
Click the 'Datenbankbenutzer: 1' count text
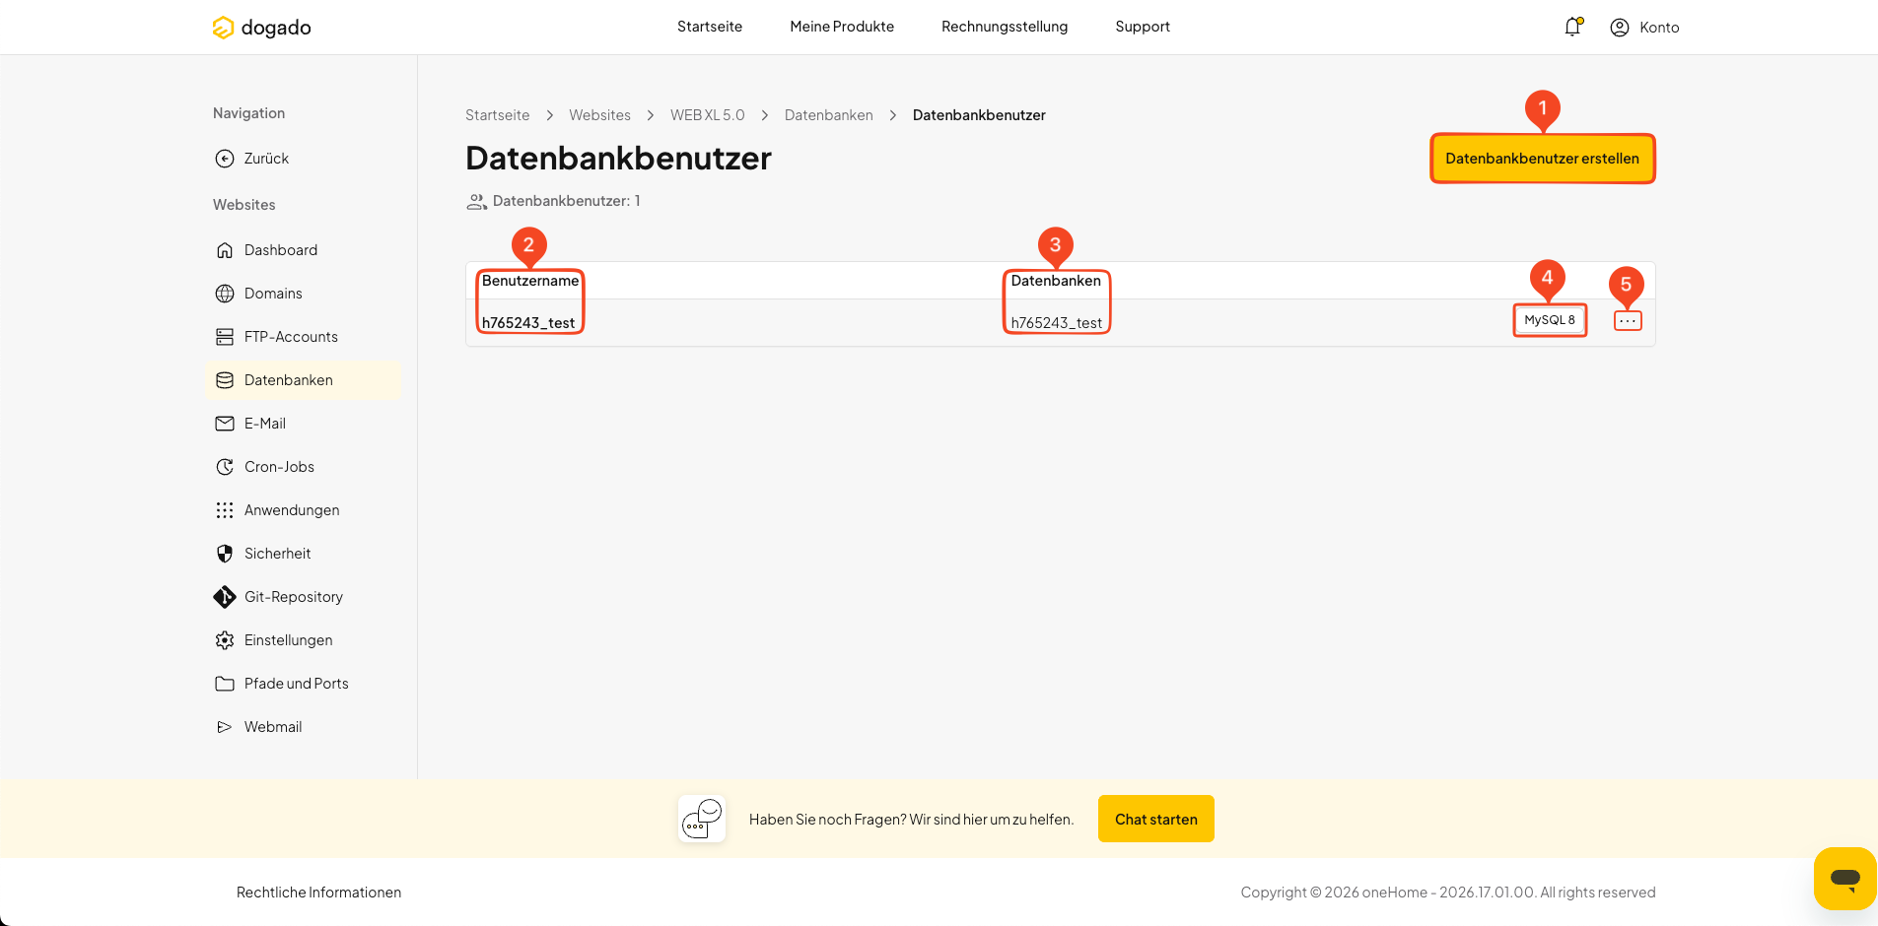[566, 201]
